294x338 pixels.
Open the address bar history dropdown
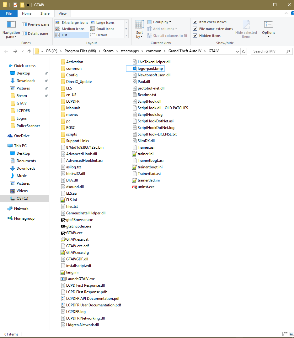pos(237,51)
